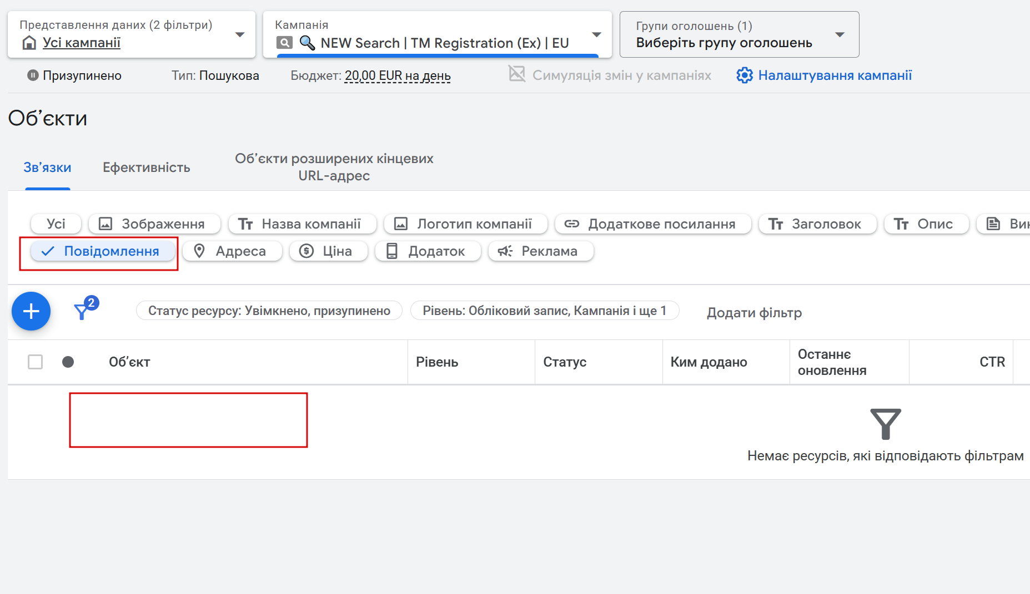Viewport: 1030px width, 594px height.
Task: Open the Налаштування кампанії link
Action: point(835,75)
